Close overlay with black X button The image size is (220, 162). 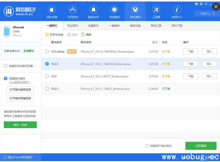(216, 6)
